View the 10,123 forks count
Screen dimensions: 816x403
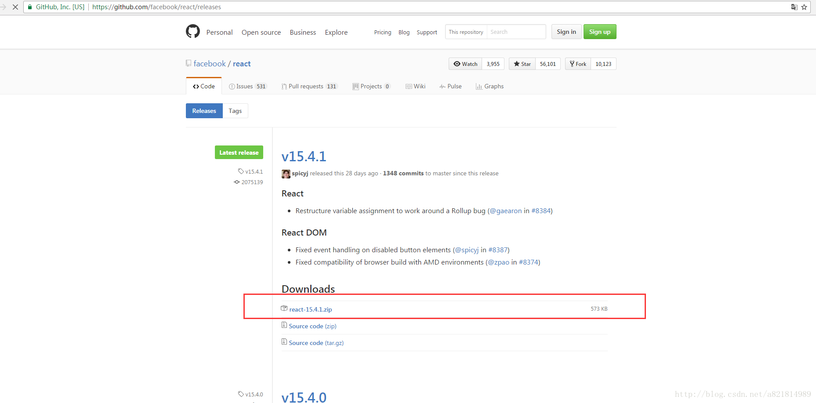tap(603, 64)
